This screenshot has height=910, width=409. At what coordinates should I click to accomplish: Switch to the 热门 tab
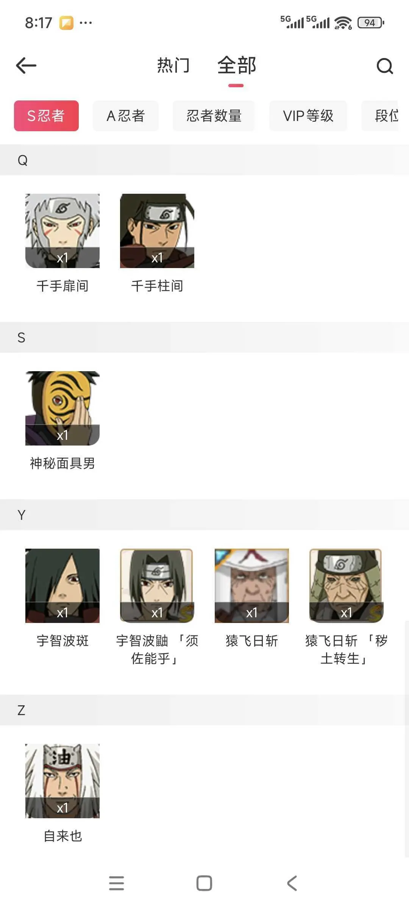tap(173, 65)
